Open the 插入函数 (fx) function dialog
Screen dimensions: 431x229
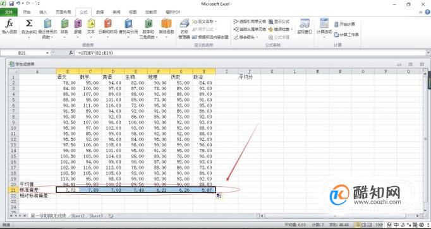pyautogui.click(x=9, y=26)
